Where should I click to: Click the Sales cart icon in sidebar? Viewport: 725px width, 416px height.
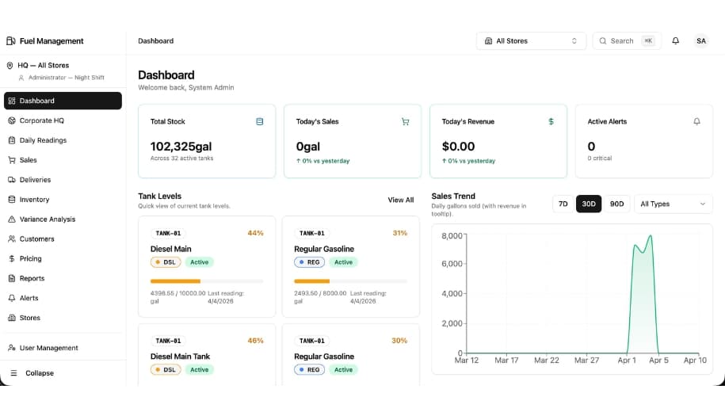coord(12,160)
